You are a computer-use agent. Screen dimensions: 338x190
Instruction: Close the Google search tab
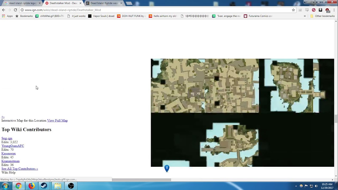[40, 3]
